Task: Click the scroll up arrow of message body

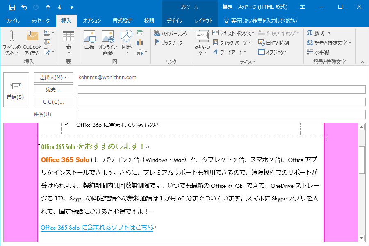Action: (x=362, y=127)
